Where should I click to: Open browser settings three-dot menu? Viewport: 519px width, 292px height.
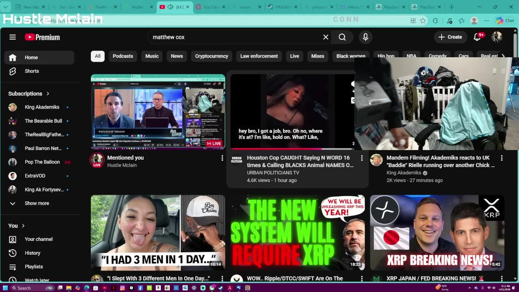tap(486, 21)
